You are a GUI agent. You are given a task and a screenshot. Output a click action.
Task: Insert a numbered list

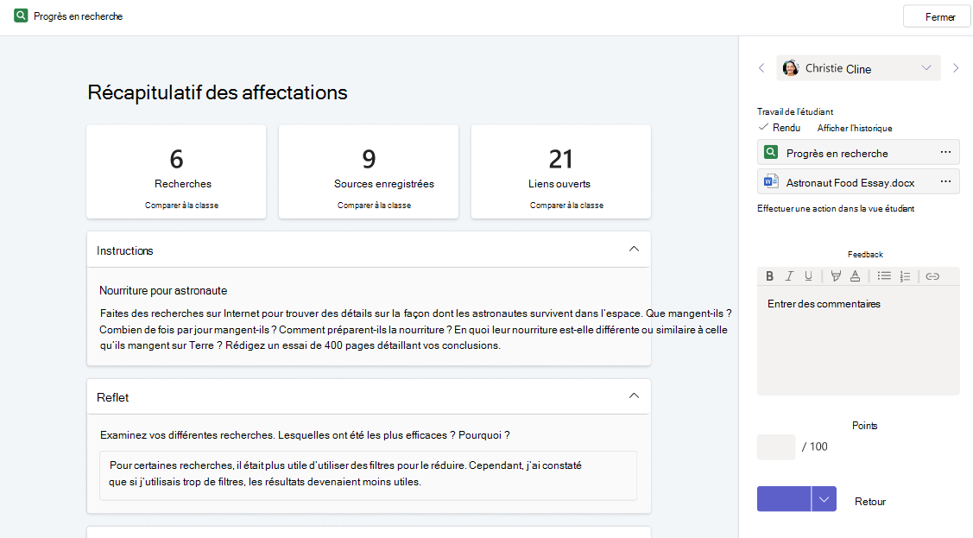[x=906, y=276]
